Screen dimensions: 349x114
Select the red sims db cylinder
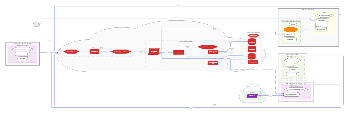(252, 49)
